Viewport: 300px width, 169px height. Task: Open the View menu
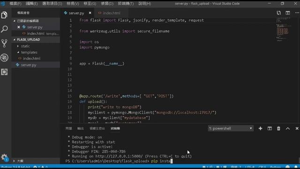click(x=73, y=3)
